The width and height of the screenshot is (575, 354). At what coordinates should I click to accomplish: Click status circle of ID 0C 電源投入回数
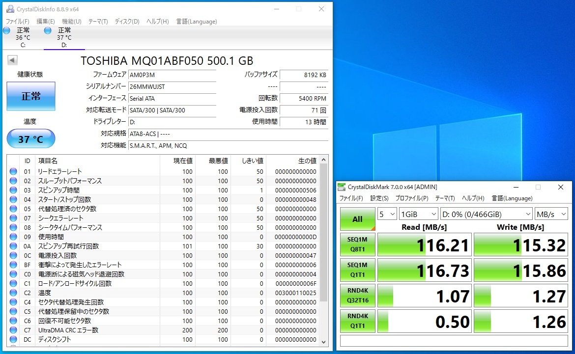pos(13,255)
